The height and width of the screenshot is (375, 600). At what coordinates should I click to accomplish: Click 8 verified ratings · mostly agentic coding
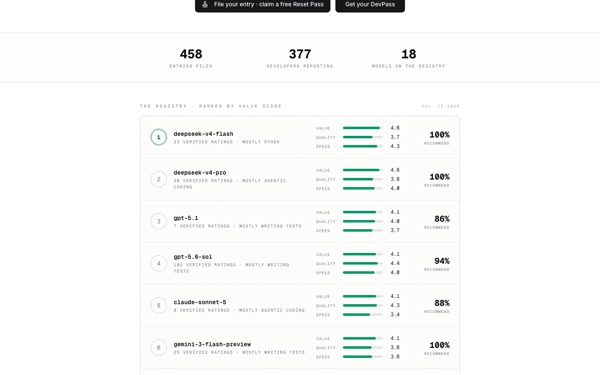[239, 310]
